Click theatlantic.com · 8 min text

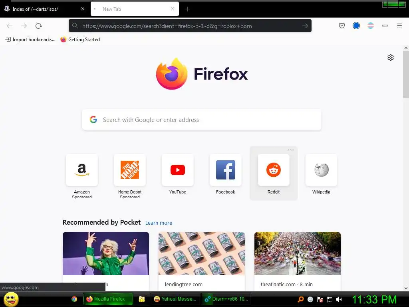click(x=286, y=285)
